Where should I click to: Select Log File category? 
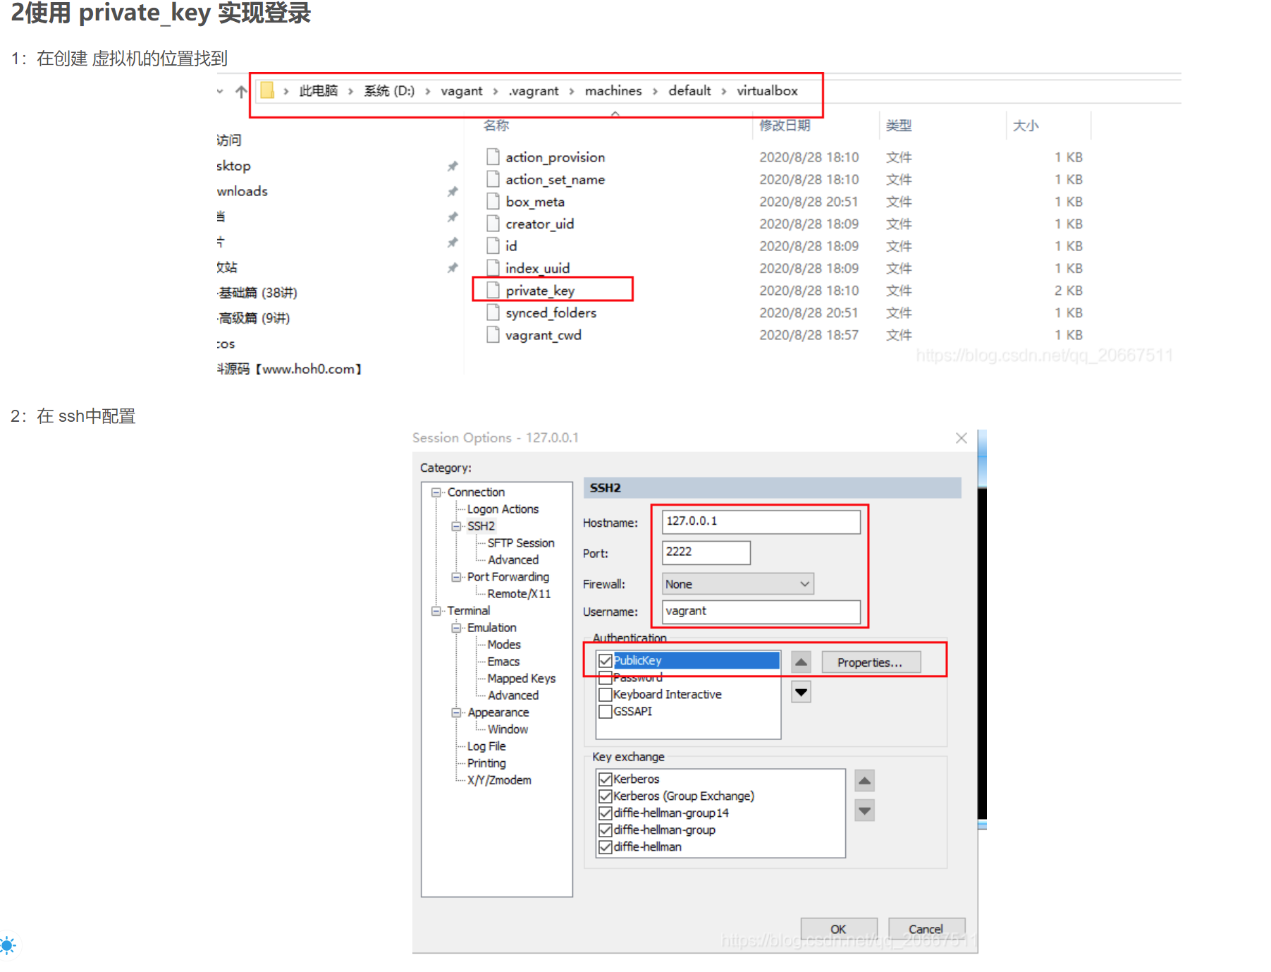click(x=486, y=746)
